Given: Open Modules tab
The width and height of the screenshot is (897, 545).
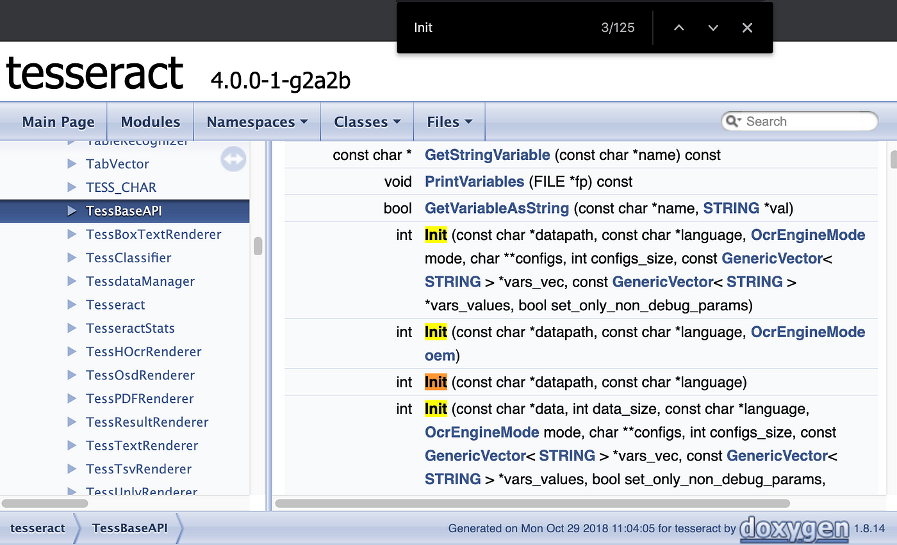Looking at the screenshot, I should (x=151, y=122).
